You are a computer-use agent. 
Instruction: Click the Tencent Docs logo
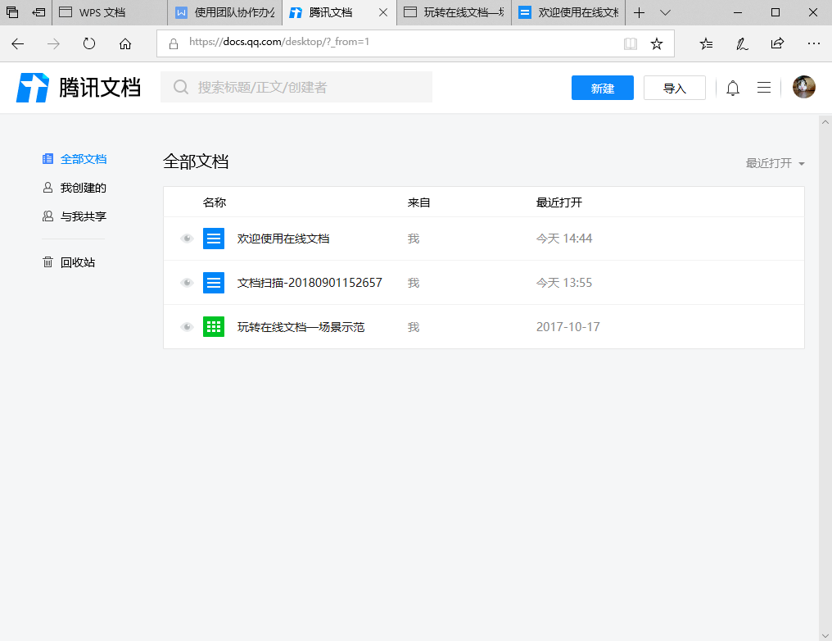tap(79, 88)
